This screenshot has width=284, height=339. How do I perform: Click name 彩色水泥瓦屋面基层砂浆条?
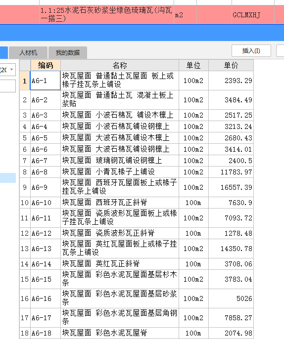[x=120, y=298]
